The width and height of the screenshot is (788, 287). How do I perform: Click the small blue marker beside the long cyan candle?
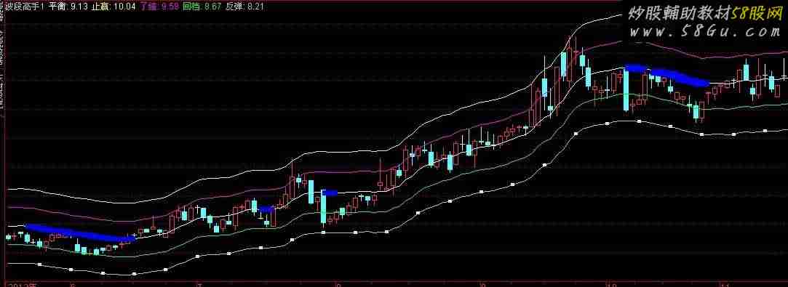coord(330,192)
